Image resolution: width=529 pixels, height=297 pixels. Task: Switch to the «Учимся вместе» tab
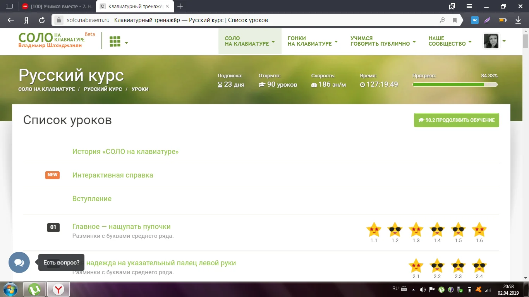click(58, 6)
